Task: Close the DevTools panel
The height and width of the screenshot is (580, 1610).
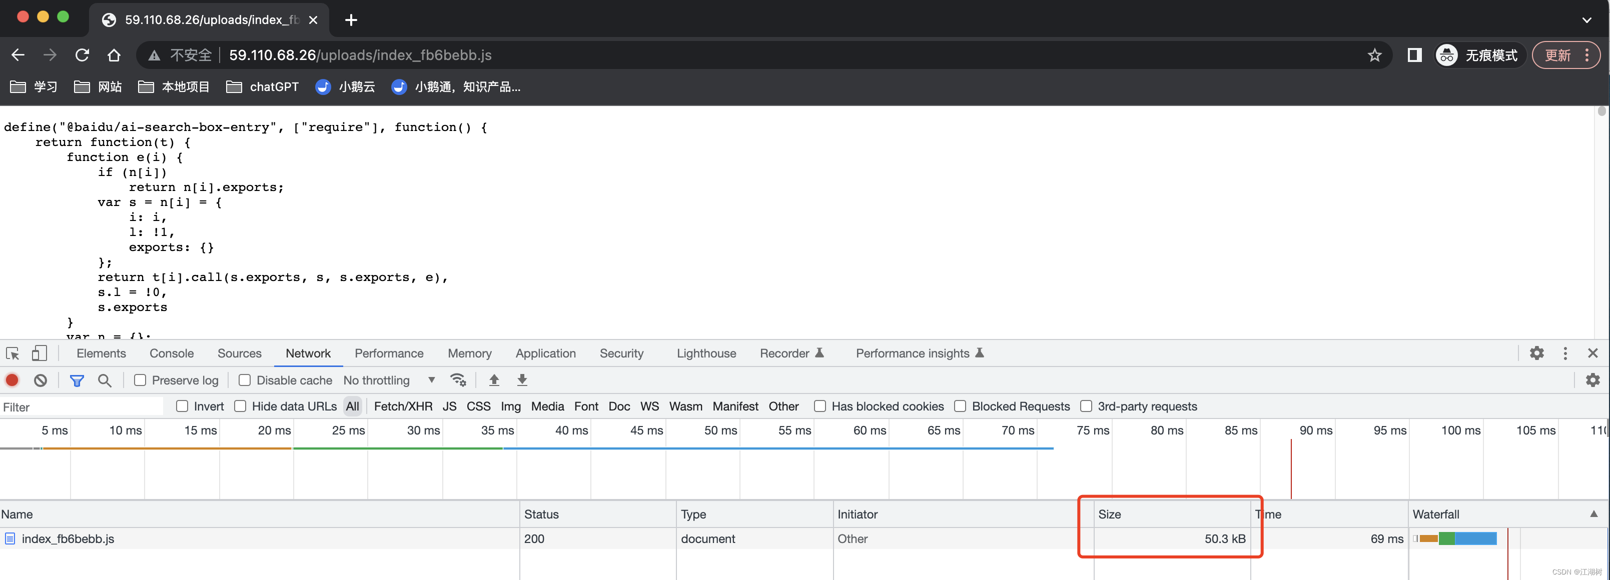Action: pos(1592,353)
